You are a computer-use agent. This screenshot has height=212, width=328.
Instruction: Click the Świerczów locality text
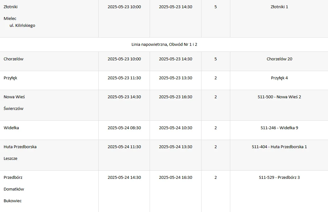tap(13, 109)
